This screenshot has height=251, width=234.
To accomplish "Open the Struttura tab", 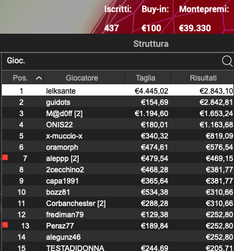I will tap(151, 44).
